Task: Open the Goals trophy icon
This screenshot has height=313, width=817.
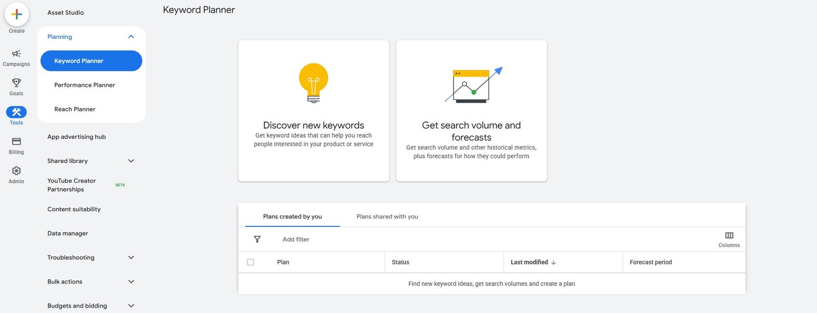Action: (16, 83)
